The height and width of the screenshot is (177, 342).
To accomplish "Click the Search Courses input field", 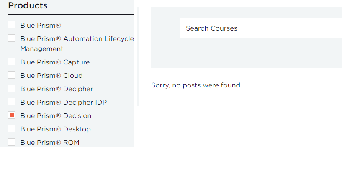I will [x=260, y=28].
